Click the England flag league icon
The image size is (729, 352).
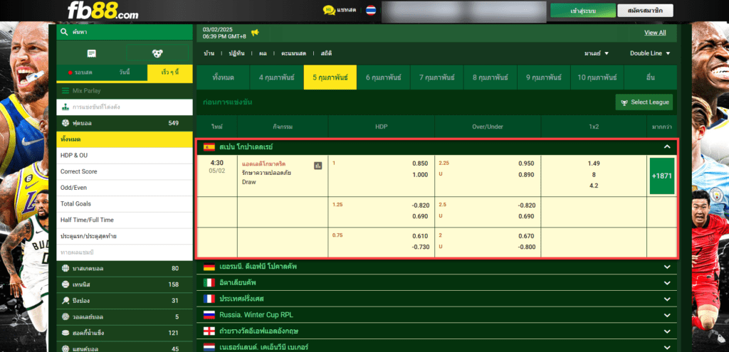tap(209, 331)
